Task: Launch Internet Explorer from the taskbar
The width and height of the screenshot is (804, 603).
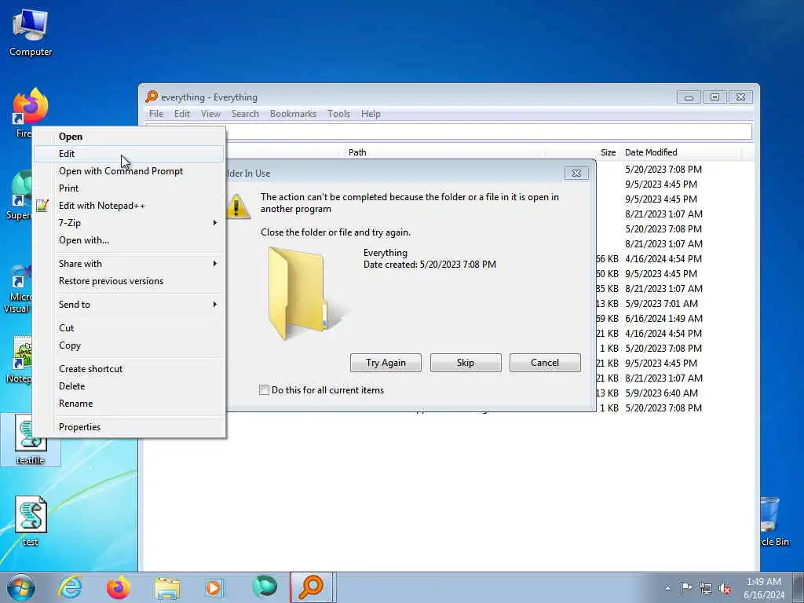Action: [x=70, y=587]
